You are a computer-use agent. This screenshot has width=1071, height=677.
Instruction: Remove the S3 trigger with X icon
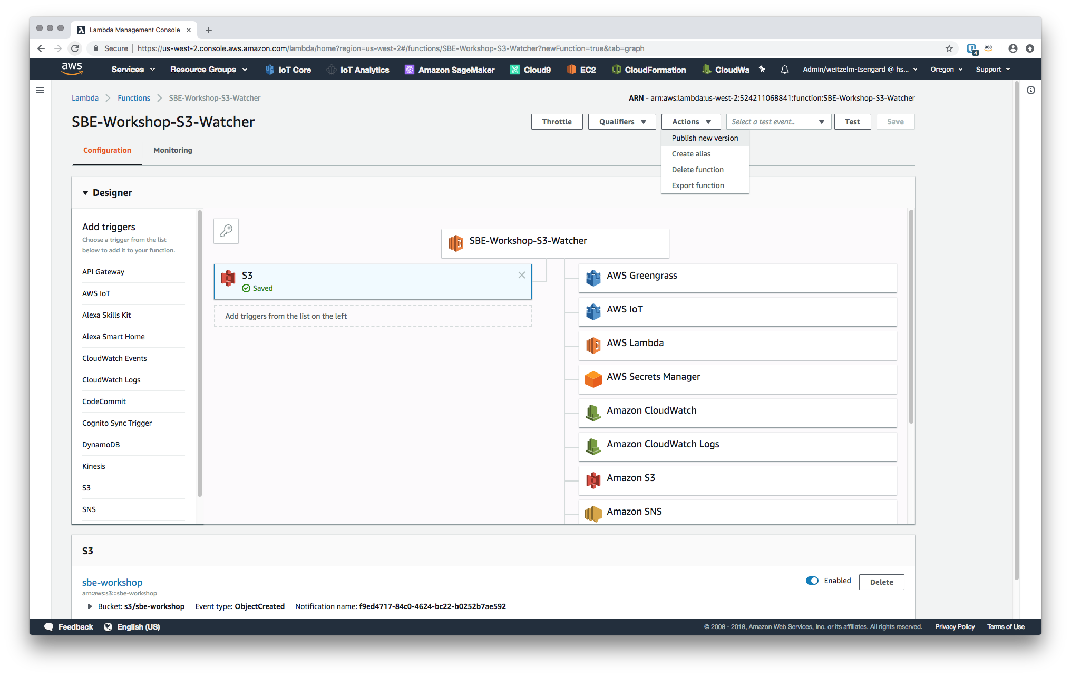(521, 275)
